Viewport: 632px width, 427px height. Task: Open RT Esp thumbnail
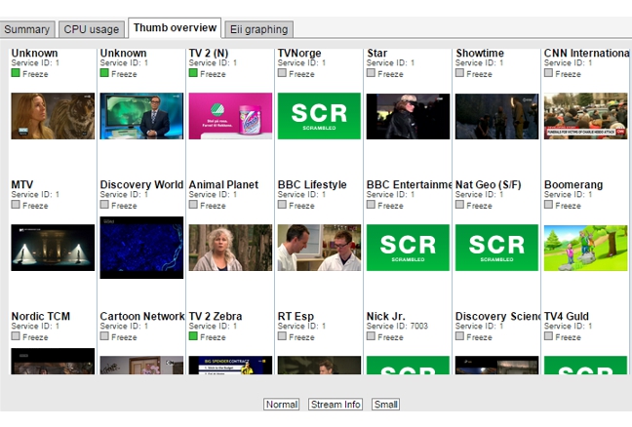(319, 366)
